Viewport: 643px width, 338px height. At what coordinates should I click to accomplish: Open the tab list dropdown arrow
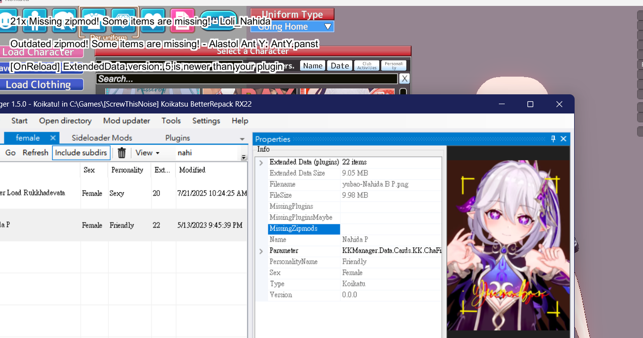pyautogui.click(x=242, y=139)
